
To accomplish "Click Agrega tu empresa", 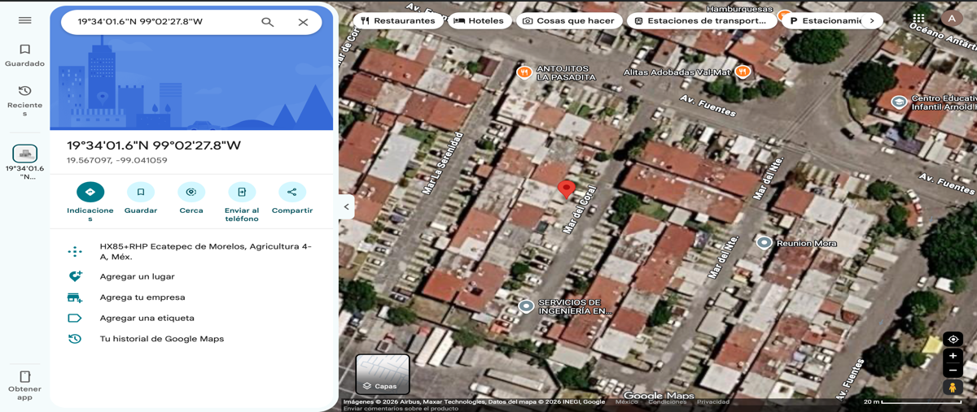I will click(191, 297).
